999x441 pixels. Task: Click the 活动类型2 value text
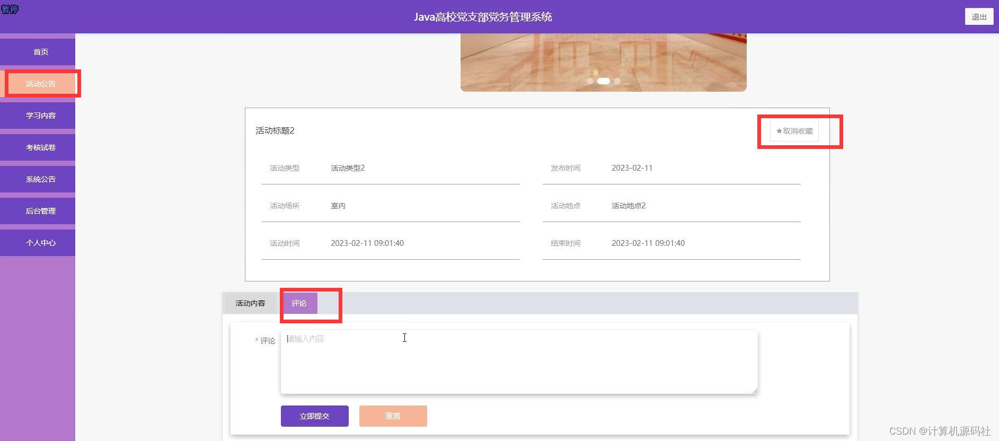point(348,168)
